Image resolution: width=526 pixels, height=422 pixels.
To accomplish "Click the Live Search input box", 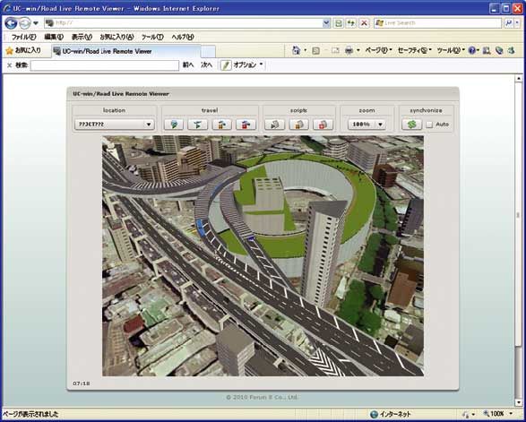I will click(438, 22).
